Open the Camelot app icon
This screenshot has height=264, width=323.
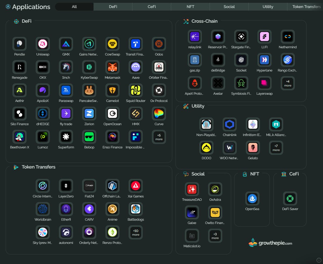113,90
